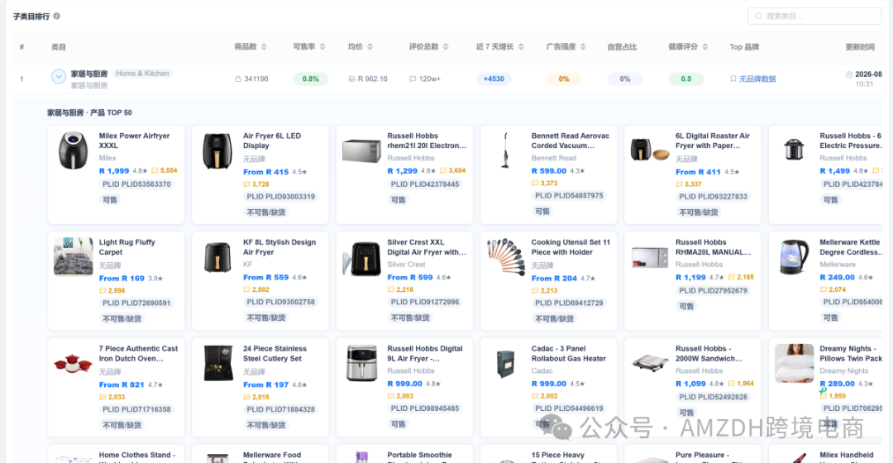Click 不可售/缺货 status on KF 8L Air Fryer
This screenshot has height=463, width=893.
point(266,317)
